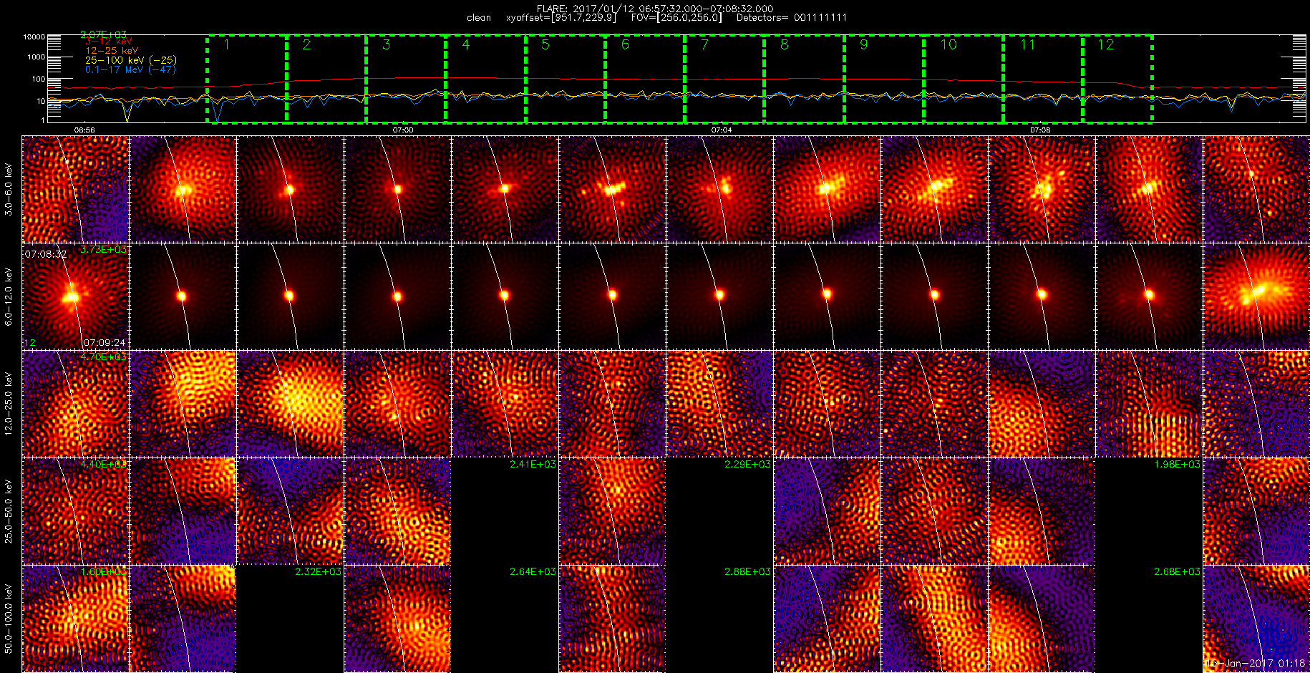Open third image in the 12.0-25.0 keV row
Viewport: 1310px width, 673px height.
point(290,404)
